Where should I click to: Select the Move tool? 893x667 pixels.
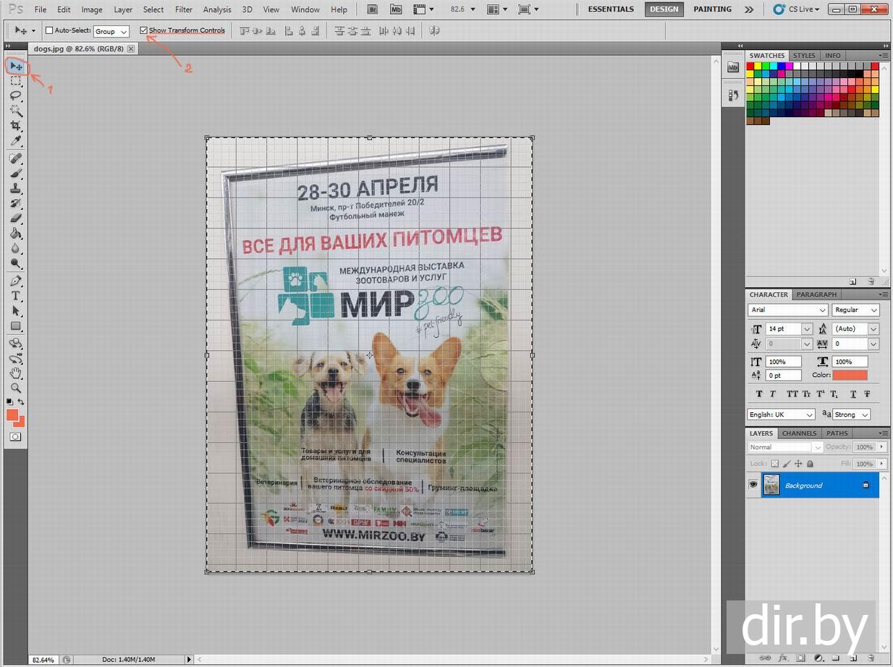click(16, 67)
